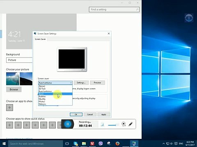Select the clouds and sea picture thumbnail
The image size is (197, 147).
point(13,79)
